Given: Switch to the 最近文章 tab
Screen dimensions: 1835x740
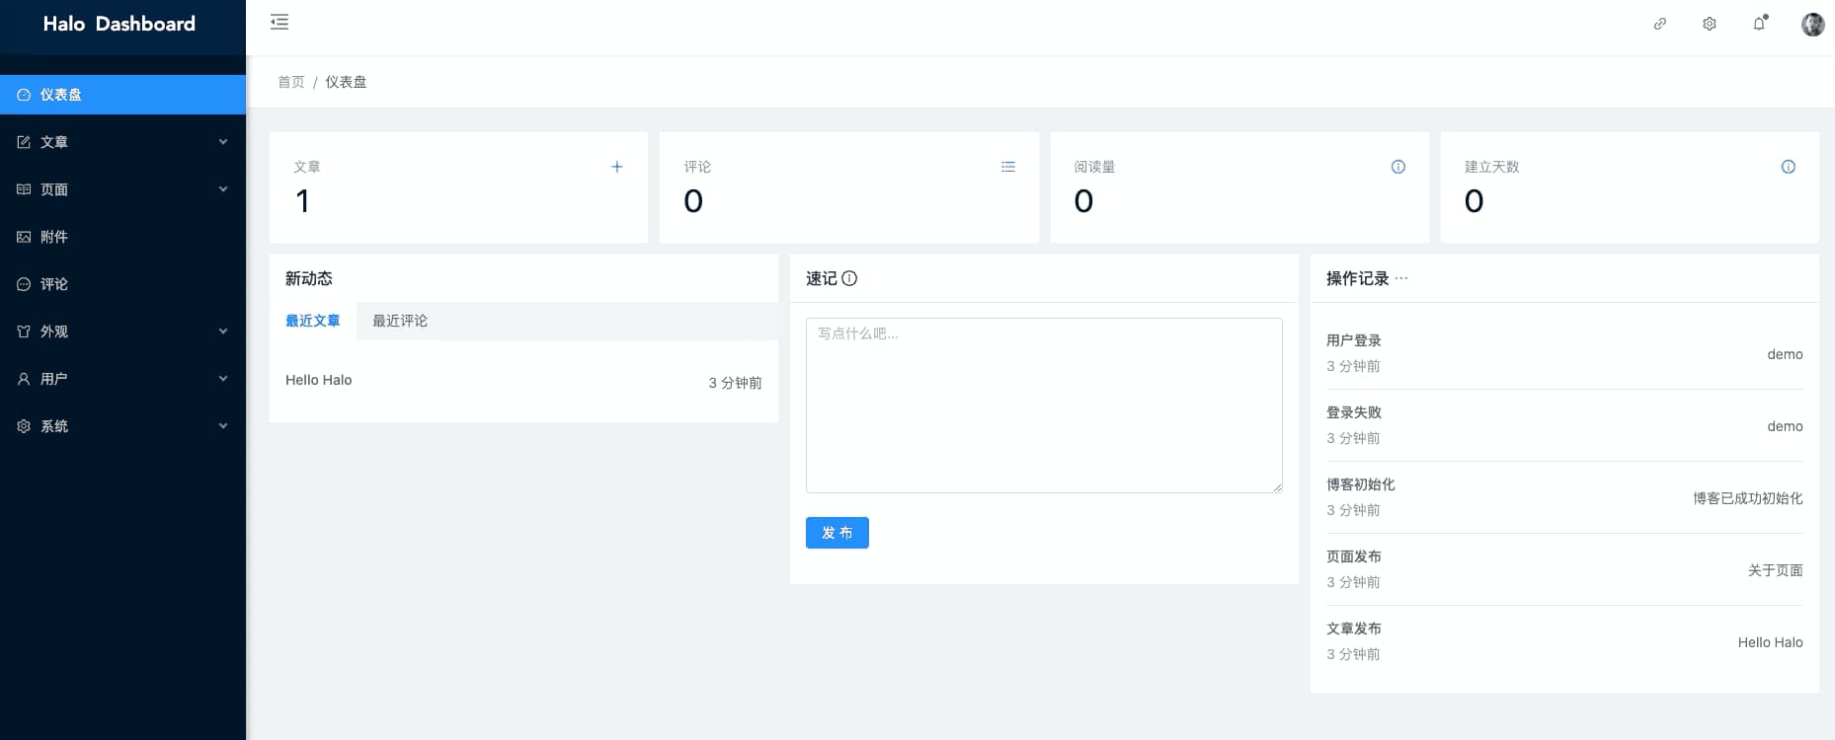Looking at the screenshot, I should (x=313, y=321).
